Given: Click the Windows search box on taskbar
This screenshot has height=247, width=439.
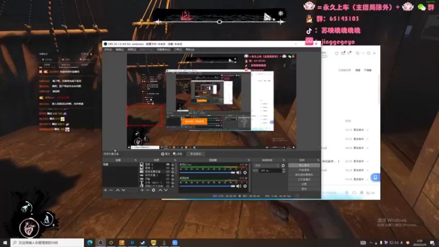Looking at the screenshot, I should tap(47, 243).
